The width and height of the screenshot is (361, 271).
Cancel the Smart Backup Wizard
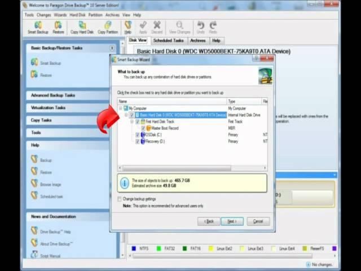point(258,221)
